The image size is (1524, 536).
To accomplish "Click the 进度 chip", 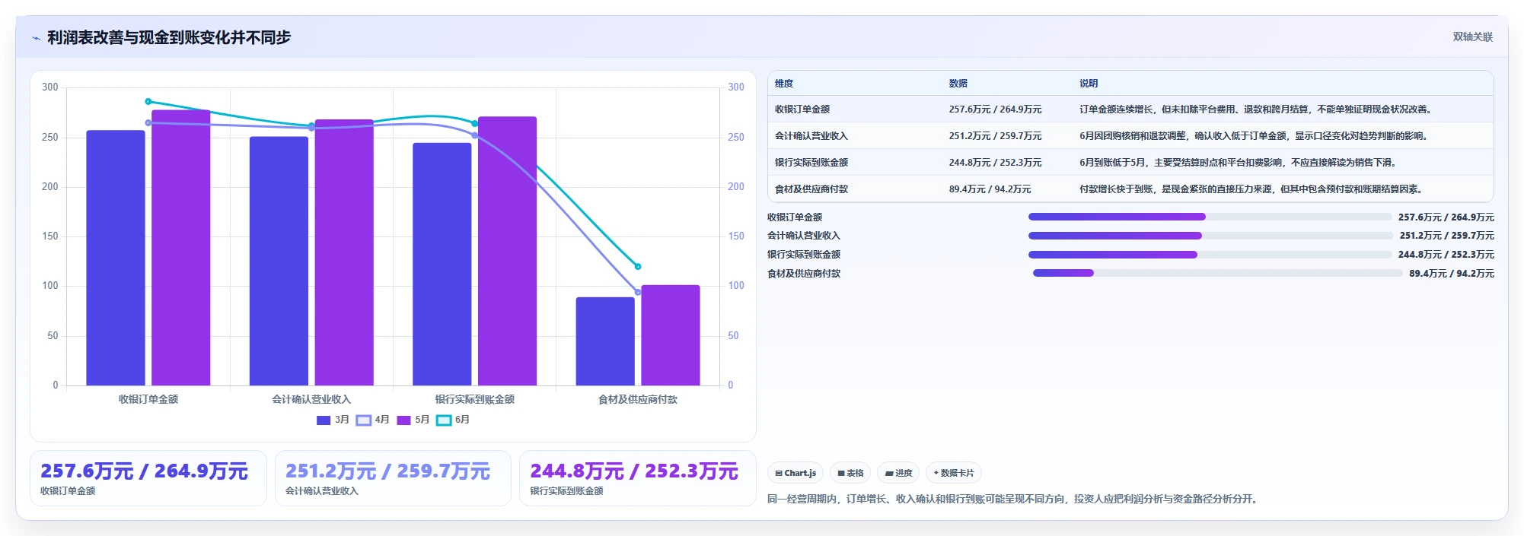I will [x=898, y=473].
